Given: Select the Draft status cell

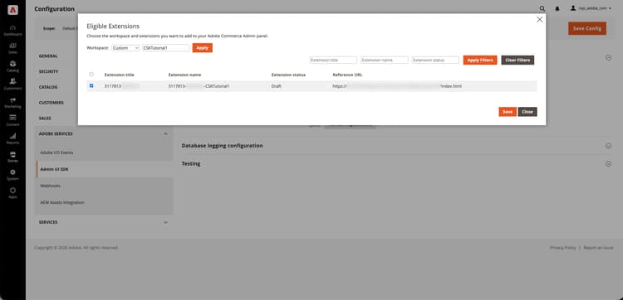Looking at the screenshot, I should coord(276,86).
